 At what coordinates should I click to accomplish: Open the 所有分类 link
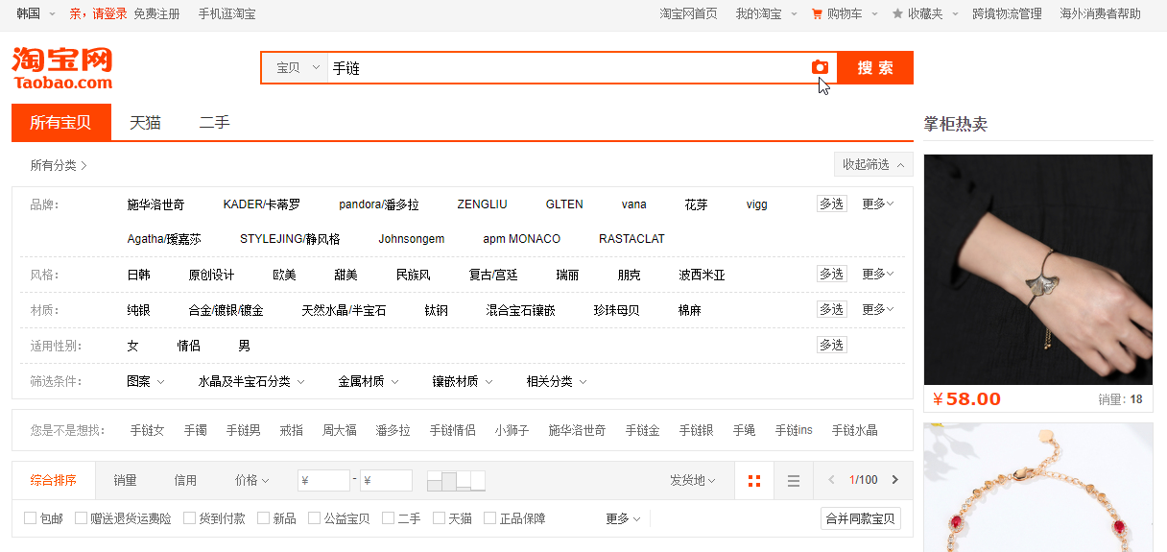[x=58, y=165]
